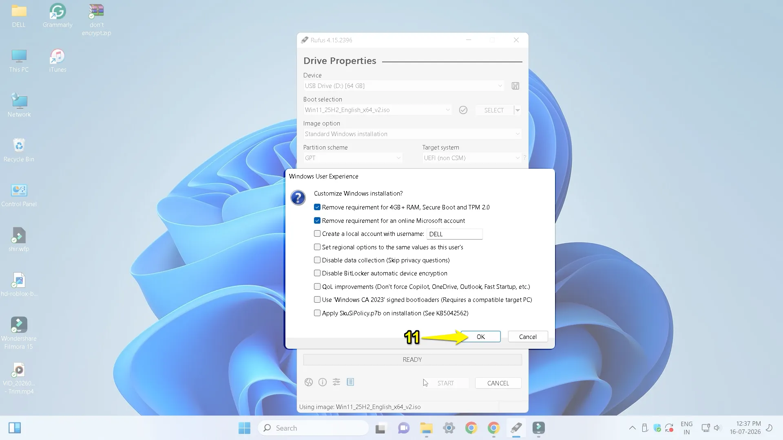This screenshot has height=440, width=783.
Task: Show the Rufus log icon
Action: pos(350,382)
